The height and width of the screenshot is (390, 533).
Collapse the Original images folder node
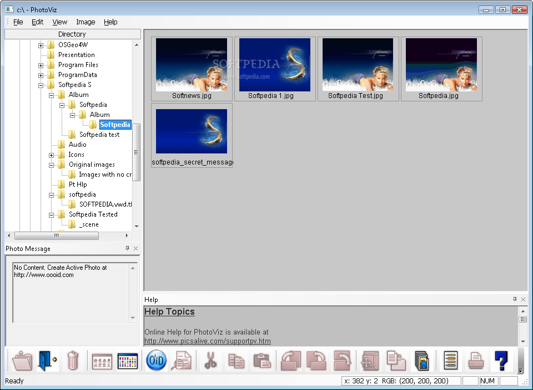click(x=51, y=165)
